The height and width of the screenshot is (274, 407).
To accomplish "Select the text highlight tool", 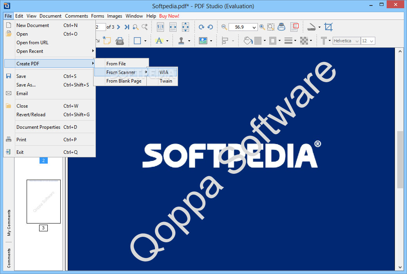I will [x=159, y=41].
